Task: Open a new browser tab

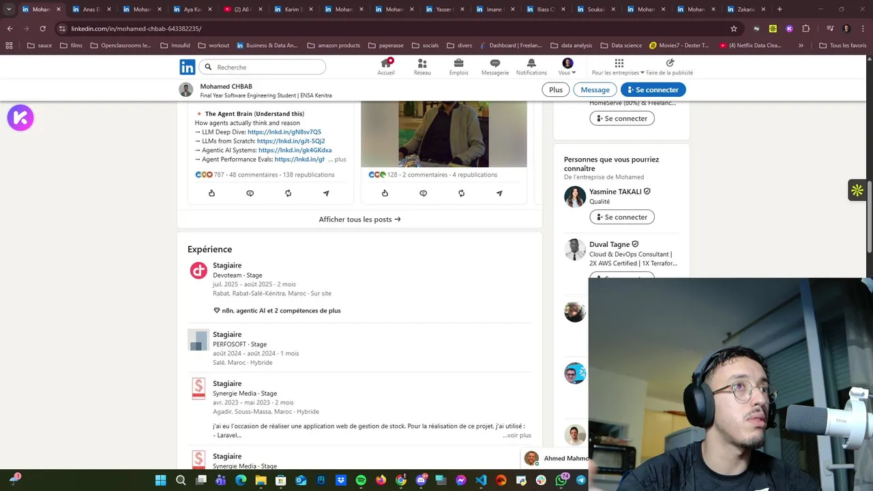Action: pos(780,10)
